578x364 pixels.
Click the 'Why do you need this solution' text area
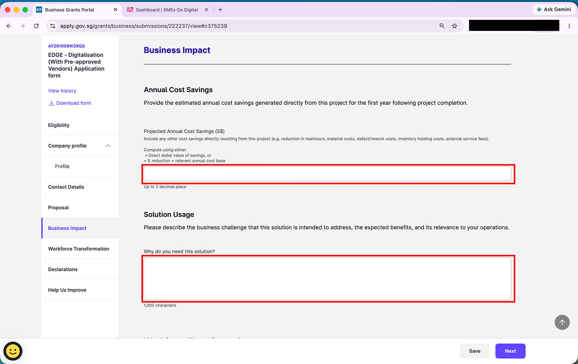328,279
